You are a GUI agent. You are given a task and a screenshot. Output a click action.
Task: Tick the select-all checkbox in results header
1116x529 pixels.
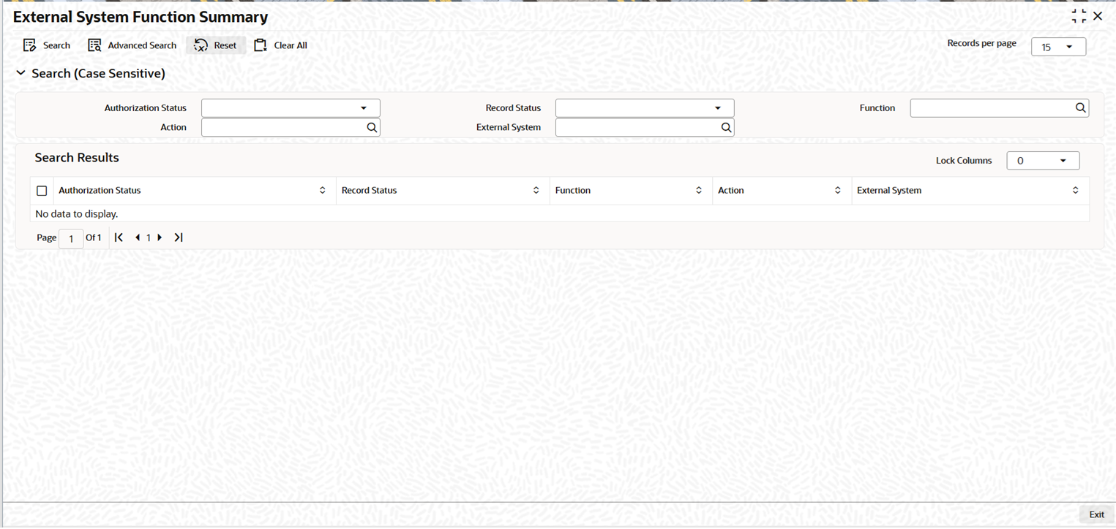[x=42, y=191]
